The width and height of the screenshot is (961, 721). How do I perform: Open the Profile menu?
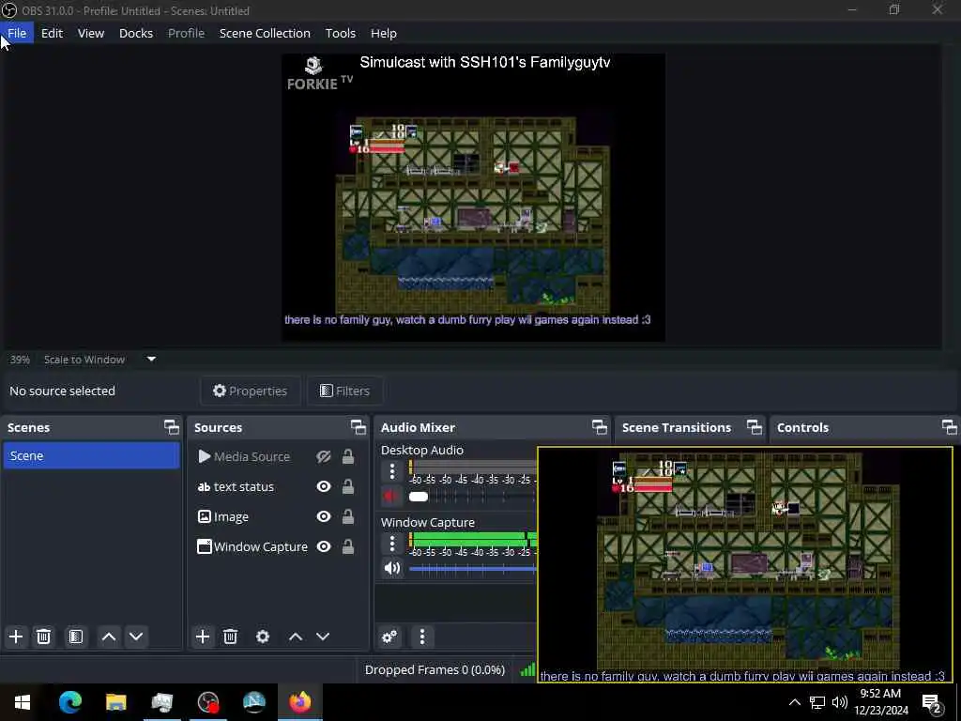coord(187,33)
